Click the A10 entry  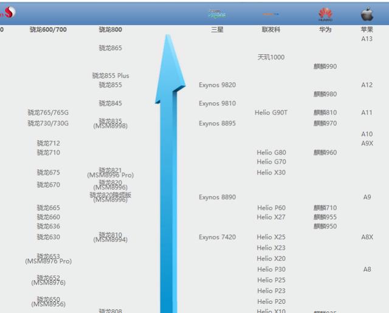(367, 134)
